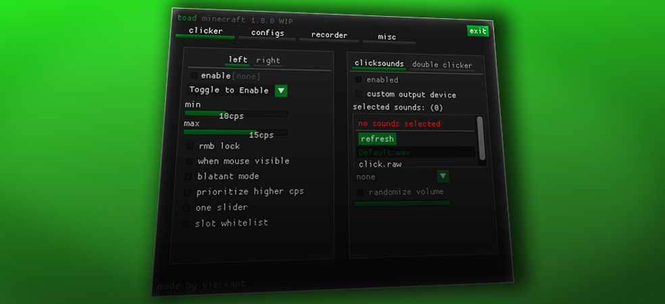Select the right clicker sub-tab
Image resolution: width=665 pixels, height=304 pixels.
pos(268,61)
